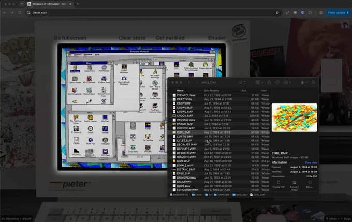Image resolution: width=352 pixels, height=222 pixels.
Task: Open Virtual Piano icon in Misc
Action: [76, 152]
